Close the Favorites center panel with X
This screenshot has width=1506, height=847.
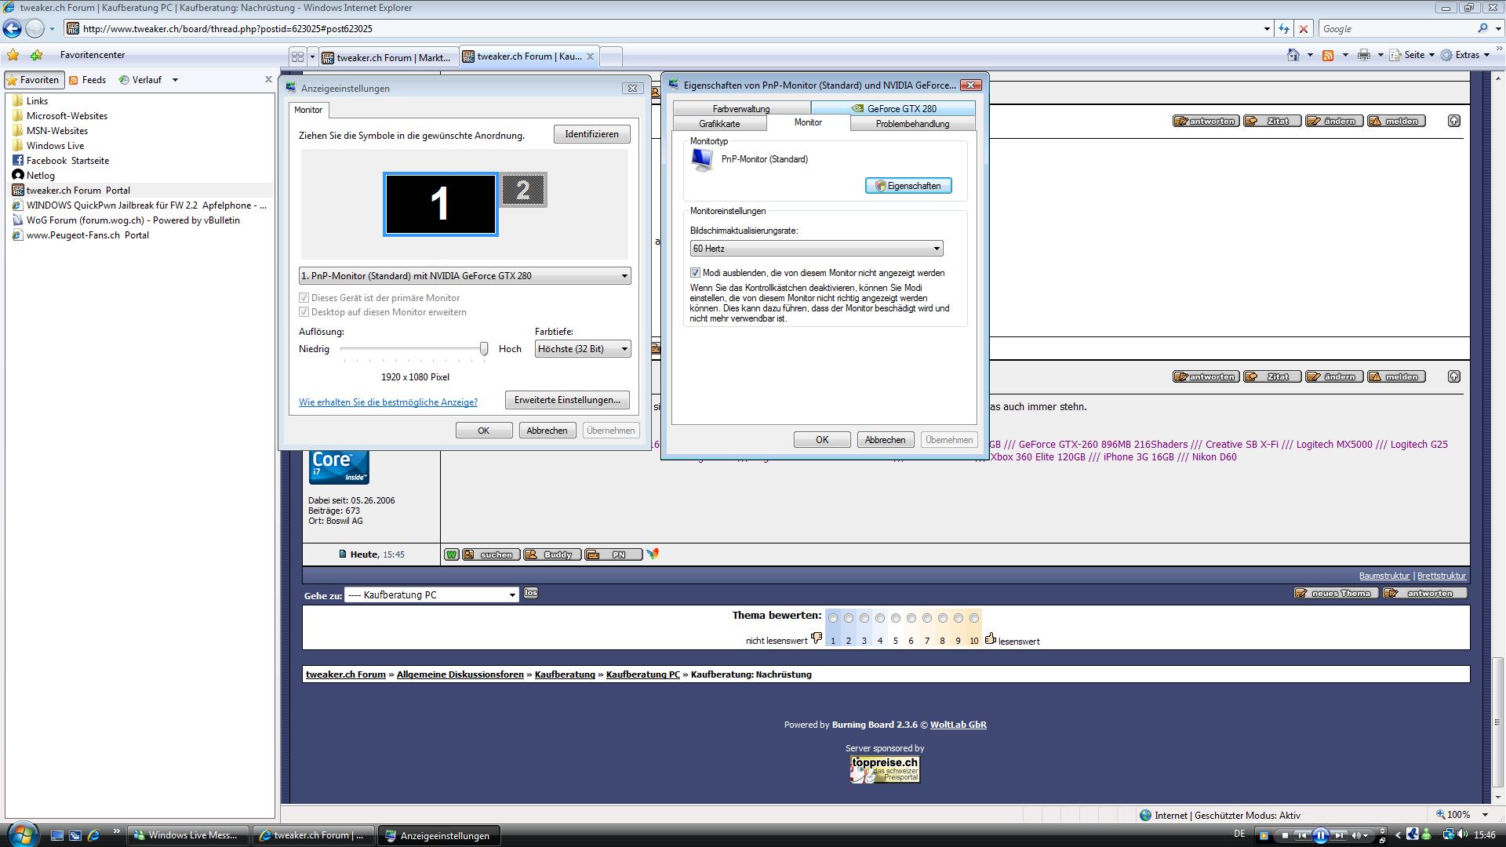coord(268,79)
